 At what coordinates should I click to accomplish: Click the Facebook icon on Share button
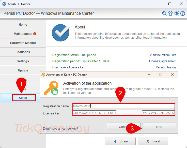(x=115, y=141)
